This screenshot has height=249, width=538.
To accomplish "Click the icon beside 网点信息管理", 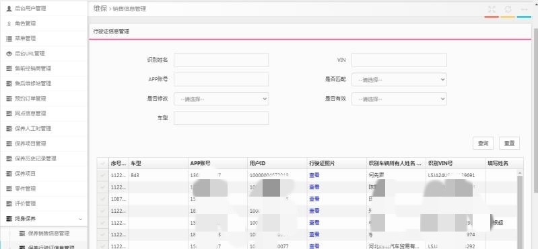I will (x=9, y=113).
